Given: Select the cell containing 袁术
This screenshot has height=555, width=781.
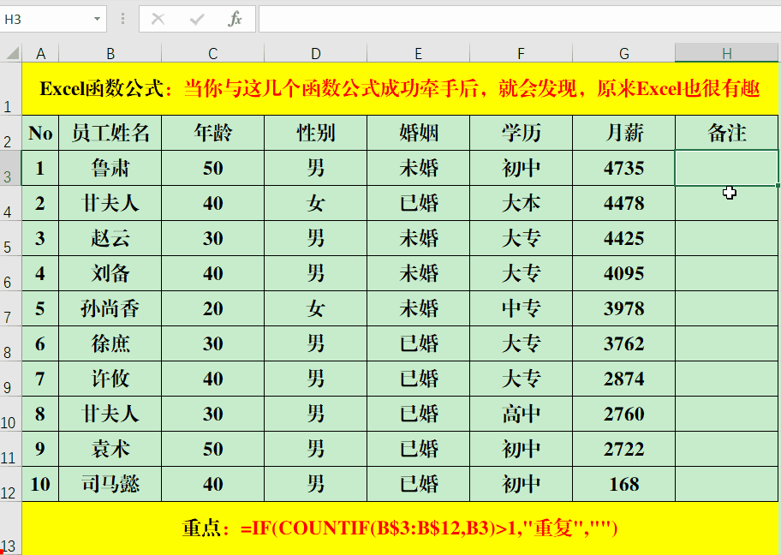Looking at the screenshot, I should pos(110,449).
